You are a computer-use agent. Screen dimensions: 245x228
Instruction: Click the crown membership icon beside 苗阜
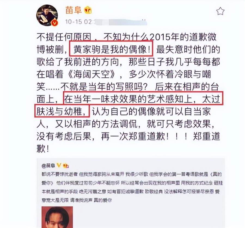88,10
